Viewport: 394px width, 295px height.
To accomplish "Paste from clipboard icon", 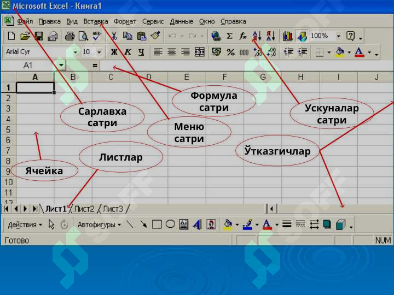I will coord(142,36).
